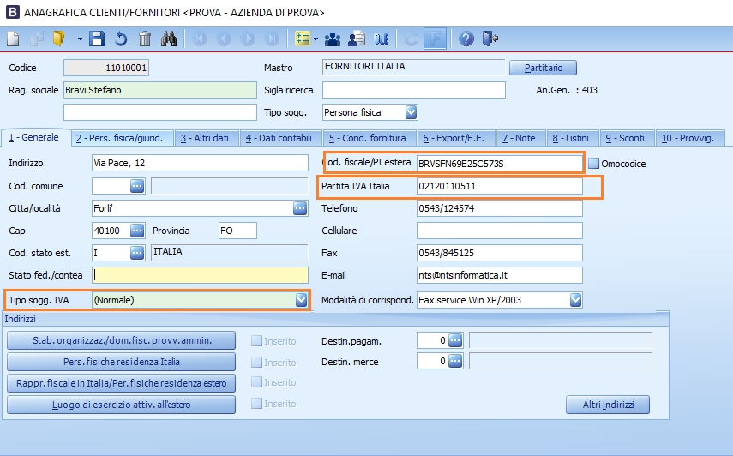The height and width of the screenshot is (456, 733).
Task: Click the undo/restore arrow icon
Action: click(121, 39)
